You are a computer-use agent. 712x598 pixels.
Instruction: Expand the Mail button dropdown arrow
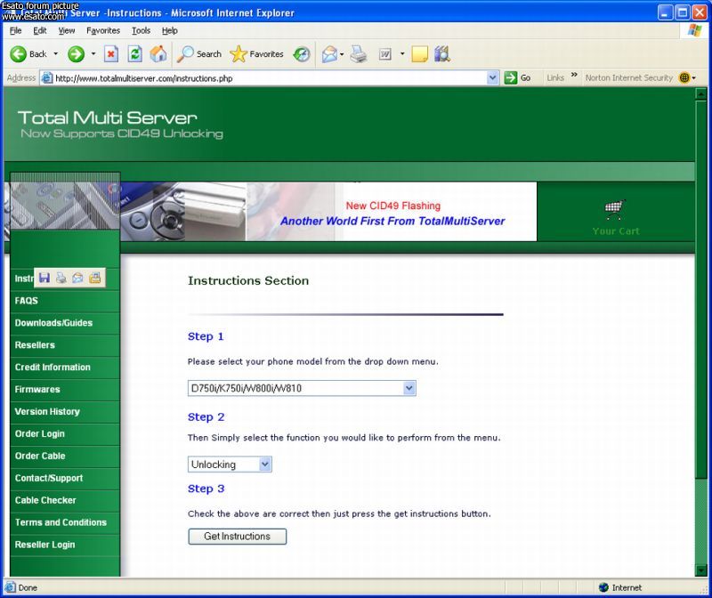click(342, 54)
